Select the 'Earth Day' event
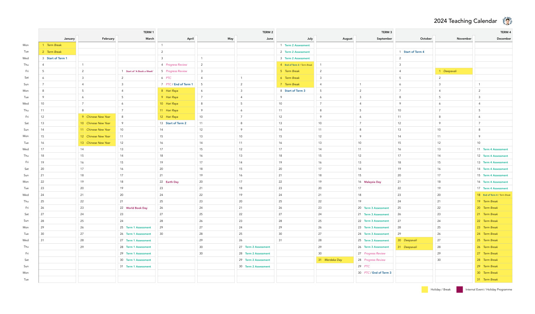The width and height of the screenshot is (535, 314). point(172,182)
